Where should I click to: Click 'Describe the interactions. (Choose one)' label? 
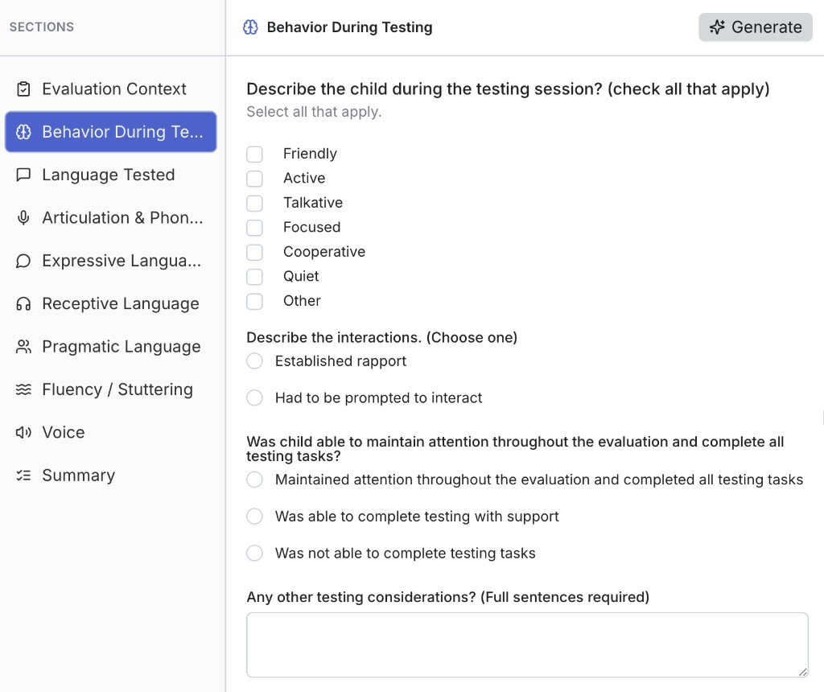382,337
